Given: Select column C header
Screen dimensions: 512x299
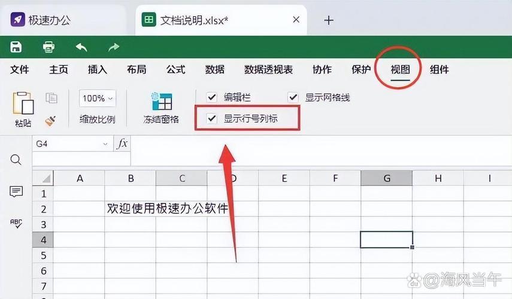Looking at the screenshot, I should 182,178.
